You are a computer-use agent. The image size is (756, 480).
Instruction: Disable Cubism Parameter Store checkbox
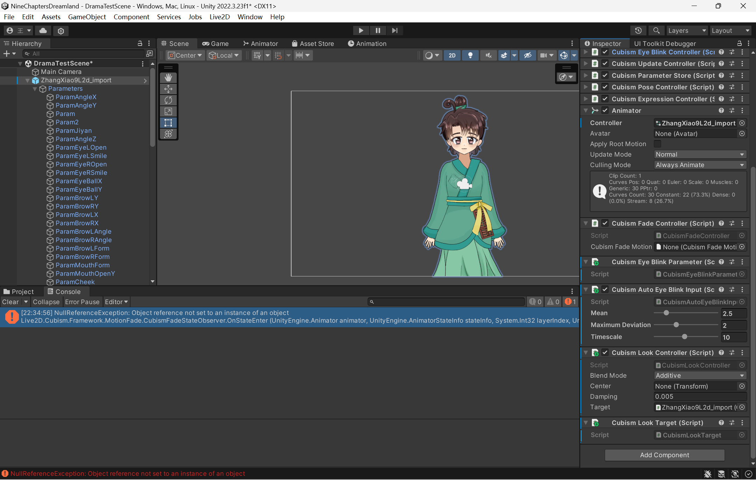(605, 75)
